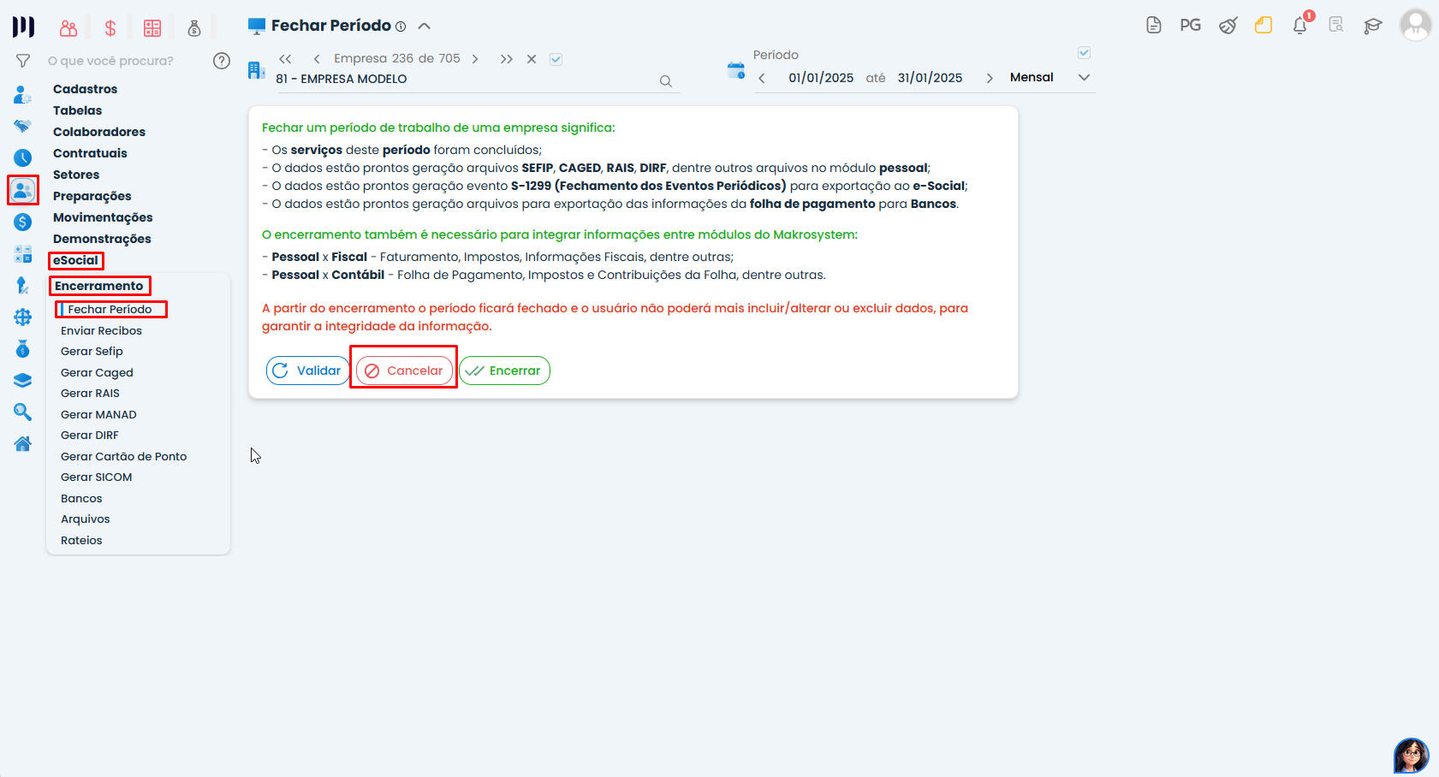Open the Mensal period type dropdown
The height and width of the screenshot is (777, 1439).
[1050, 77]
